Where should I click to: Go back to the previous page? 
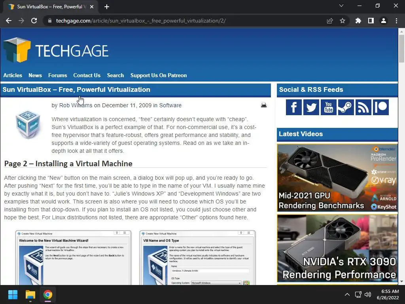tap(9, 21)
